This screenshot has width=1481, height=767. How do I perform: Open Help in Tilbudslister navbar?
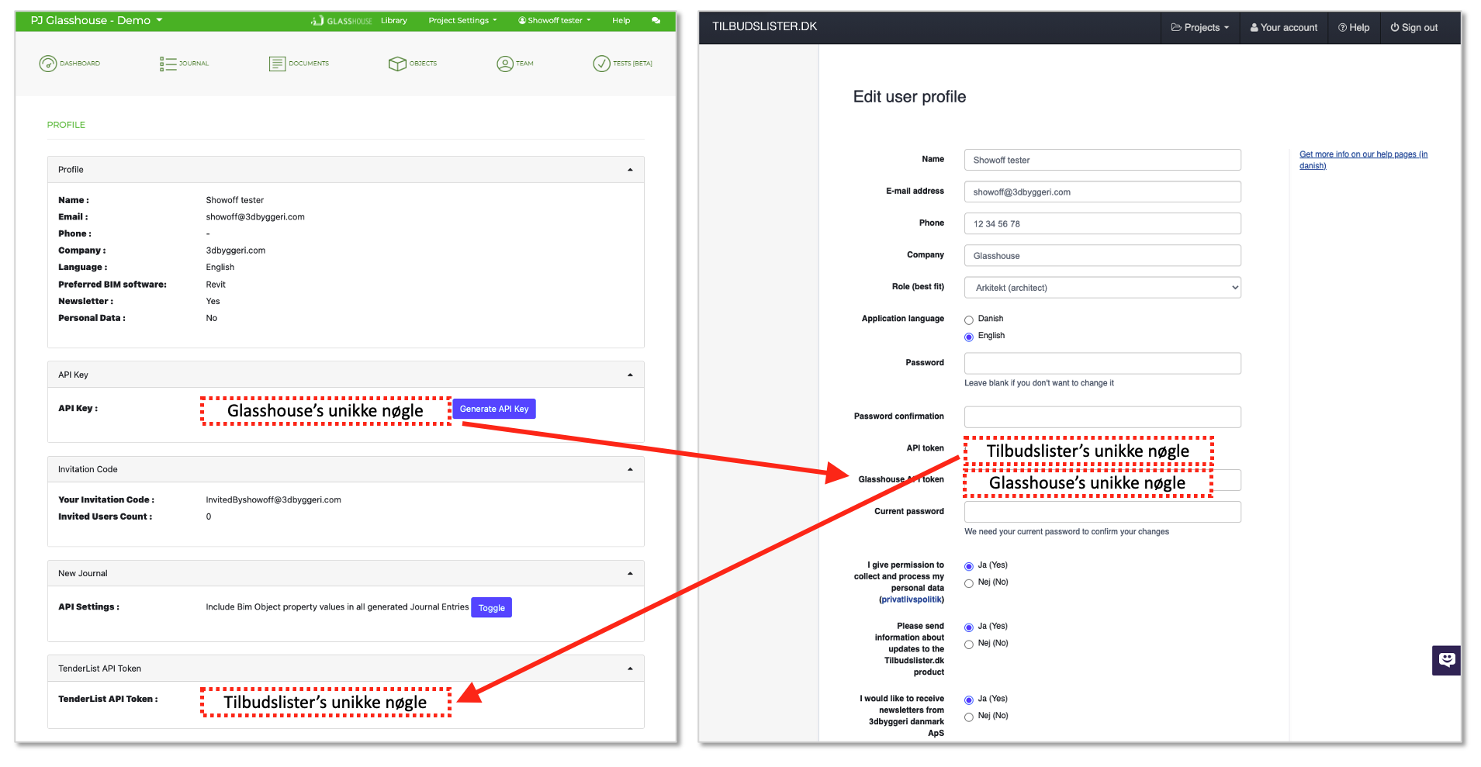[1354, 27]
